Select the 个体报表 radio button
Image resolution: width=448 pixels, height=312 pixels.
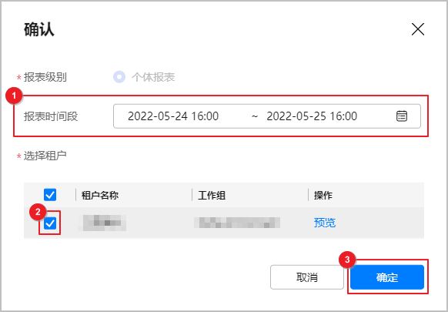[x=119, y=77]
